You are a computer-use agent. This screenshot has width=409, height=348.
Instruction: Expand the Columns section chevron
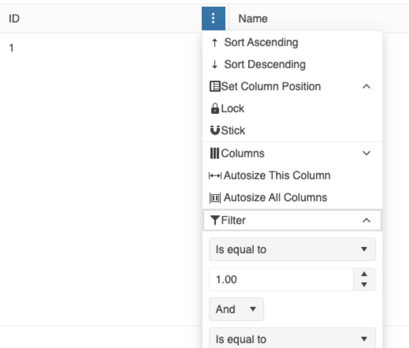pos(366,153)
